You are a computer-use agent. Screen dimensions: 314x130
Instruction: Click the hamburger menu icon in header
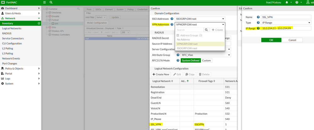point(45,2)
